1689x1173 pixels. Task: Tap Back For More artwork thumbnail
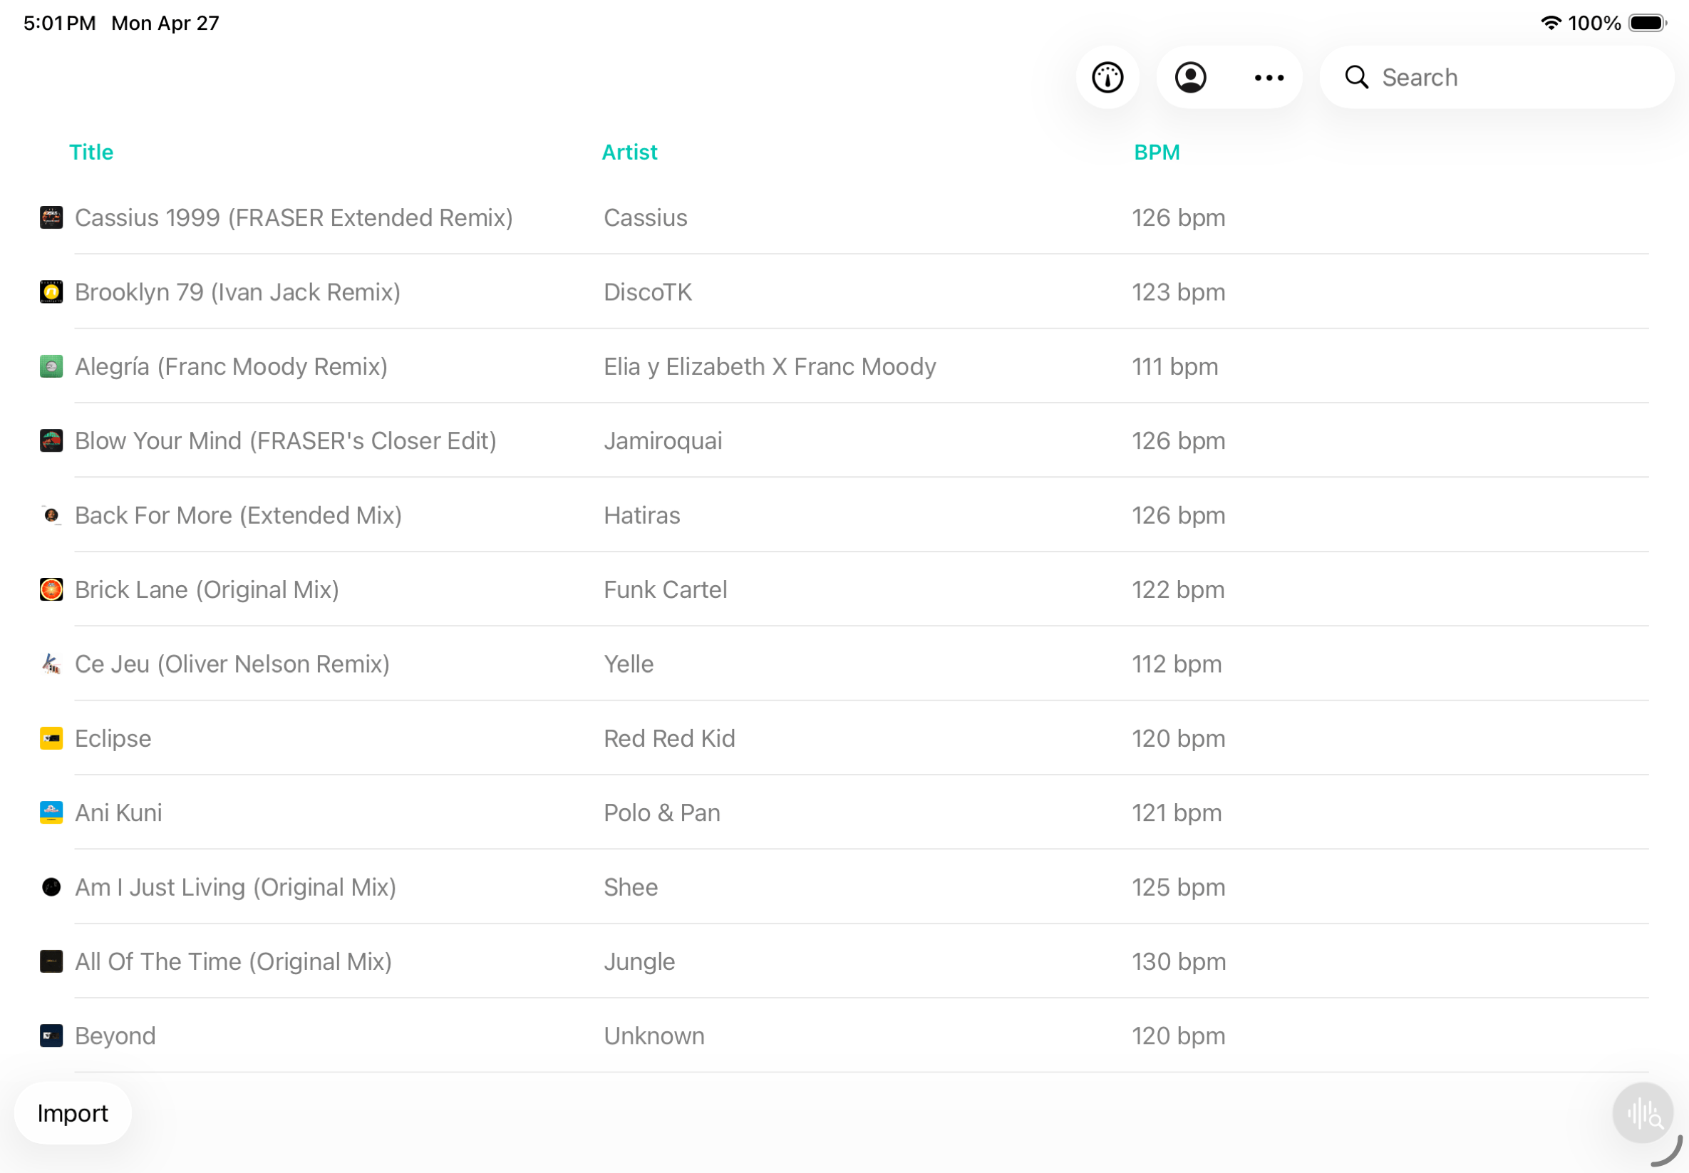[51, 515]
